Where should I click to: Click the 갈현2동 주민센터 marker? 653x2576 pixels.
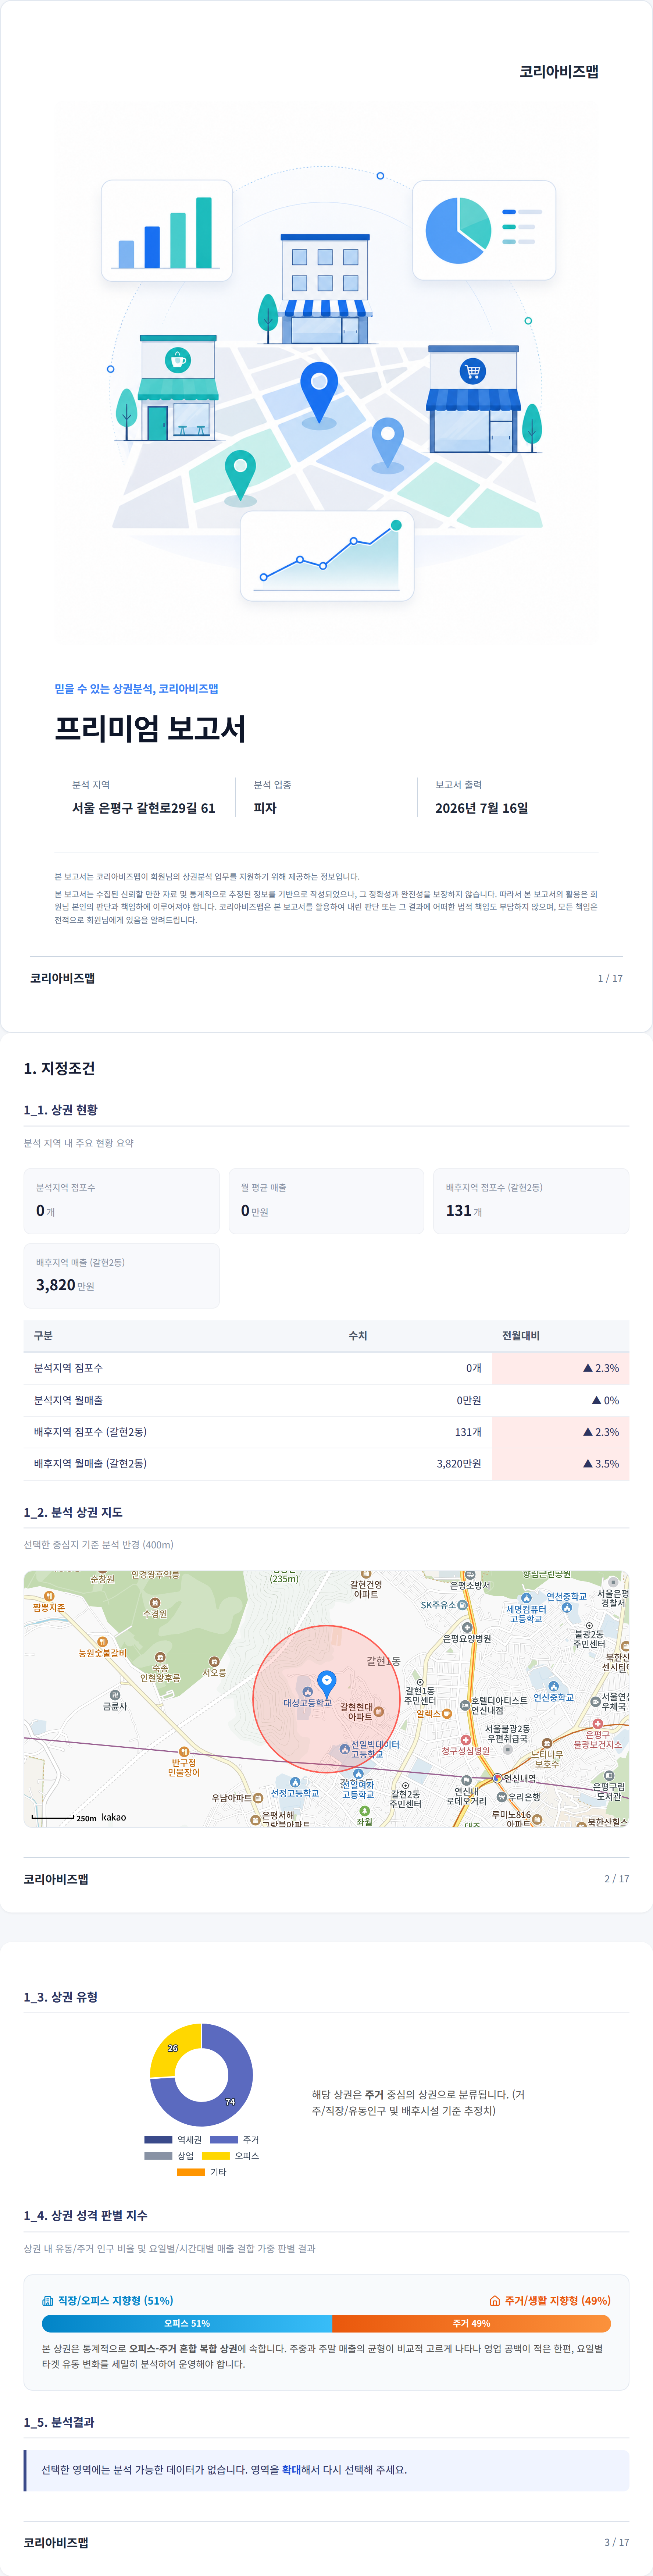click(405, 1785)
